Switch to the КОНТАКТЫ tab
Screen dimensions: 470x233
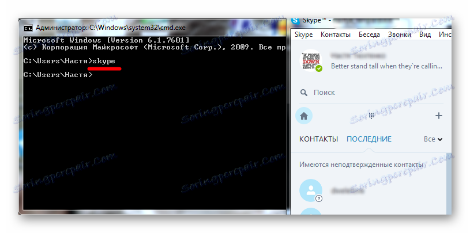pos(319,139)
